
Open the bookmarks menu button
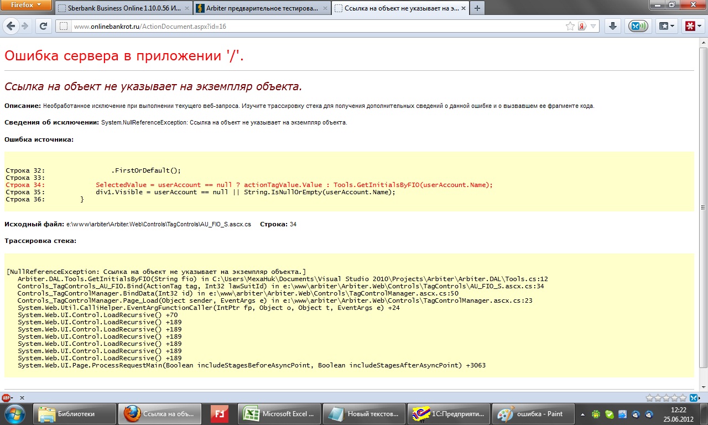(x=667, y=26)
